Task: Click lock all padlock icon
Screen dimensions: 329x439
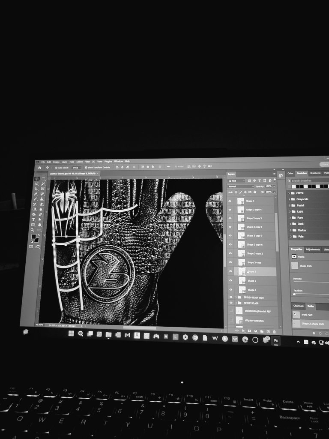Action: [254, 192]
